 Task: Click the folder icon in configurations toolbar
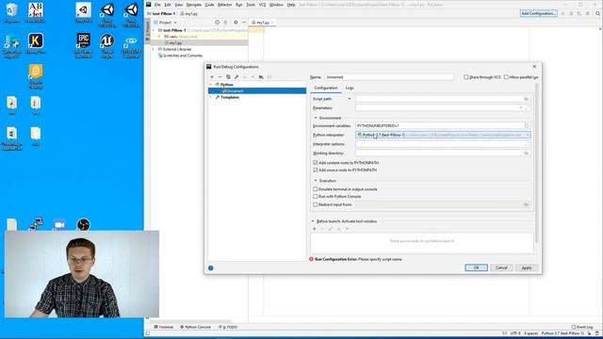[x=261, y=77]
